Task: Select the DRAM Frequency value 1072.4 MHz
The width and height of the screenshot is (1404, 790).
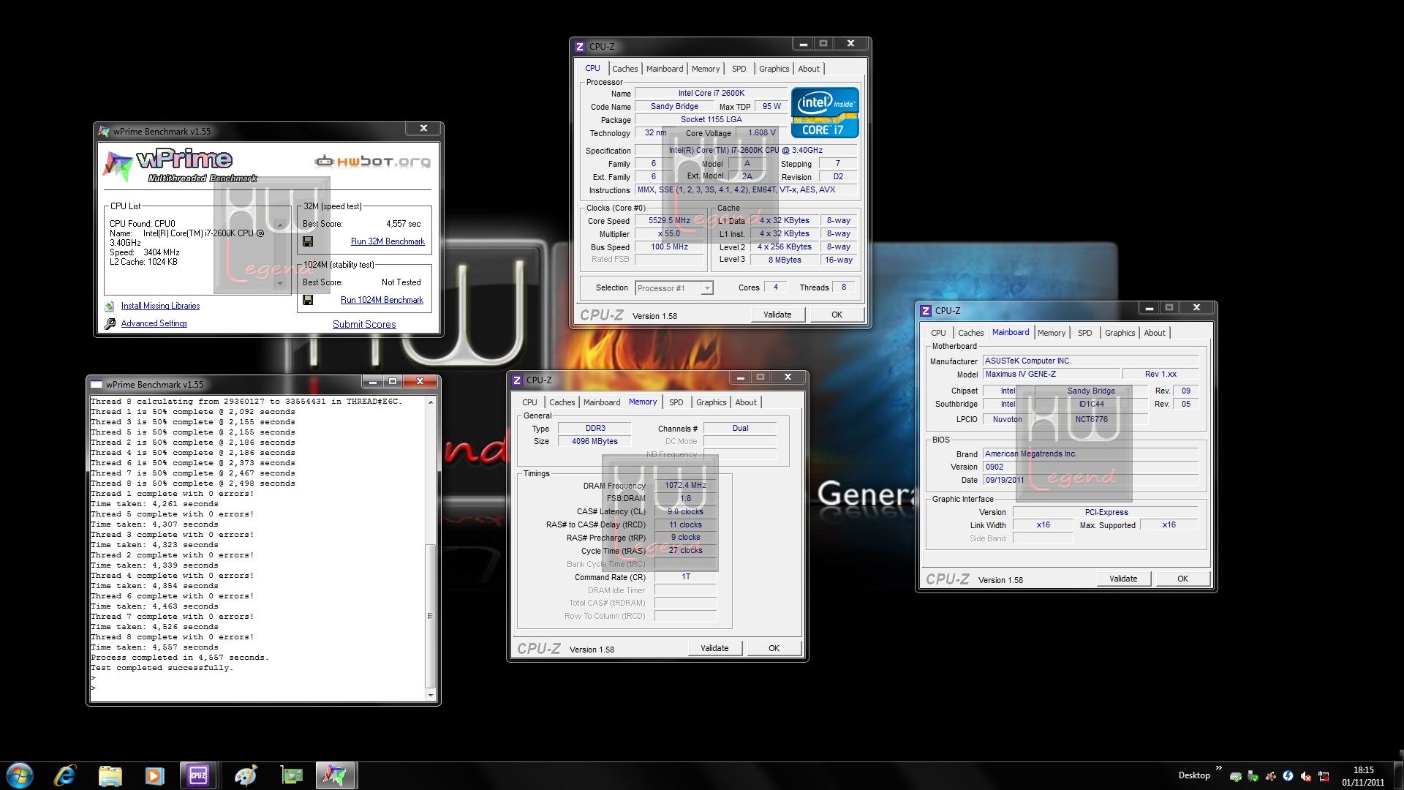Action: pos(685,486)
